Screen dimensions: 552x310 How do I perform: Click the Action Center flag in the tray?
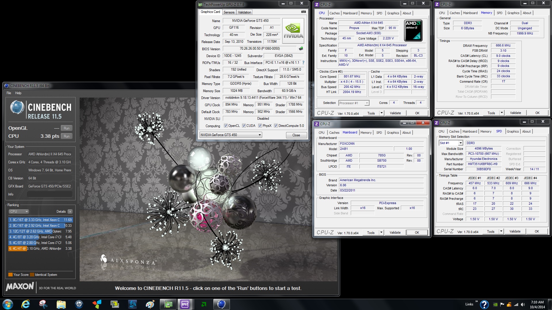point(502,305)
